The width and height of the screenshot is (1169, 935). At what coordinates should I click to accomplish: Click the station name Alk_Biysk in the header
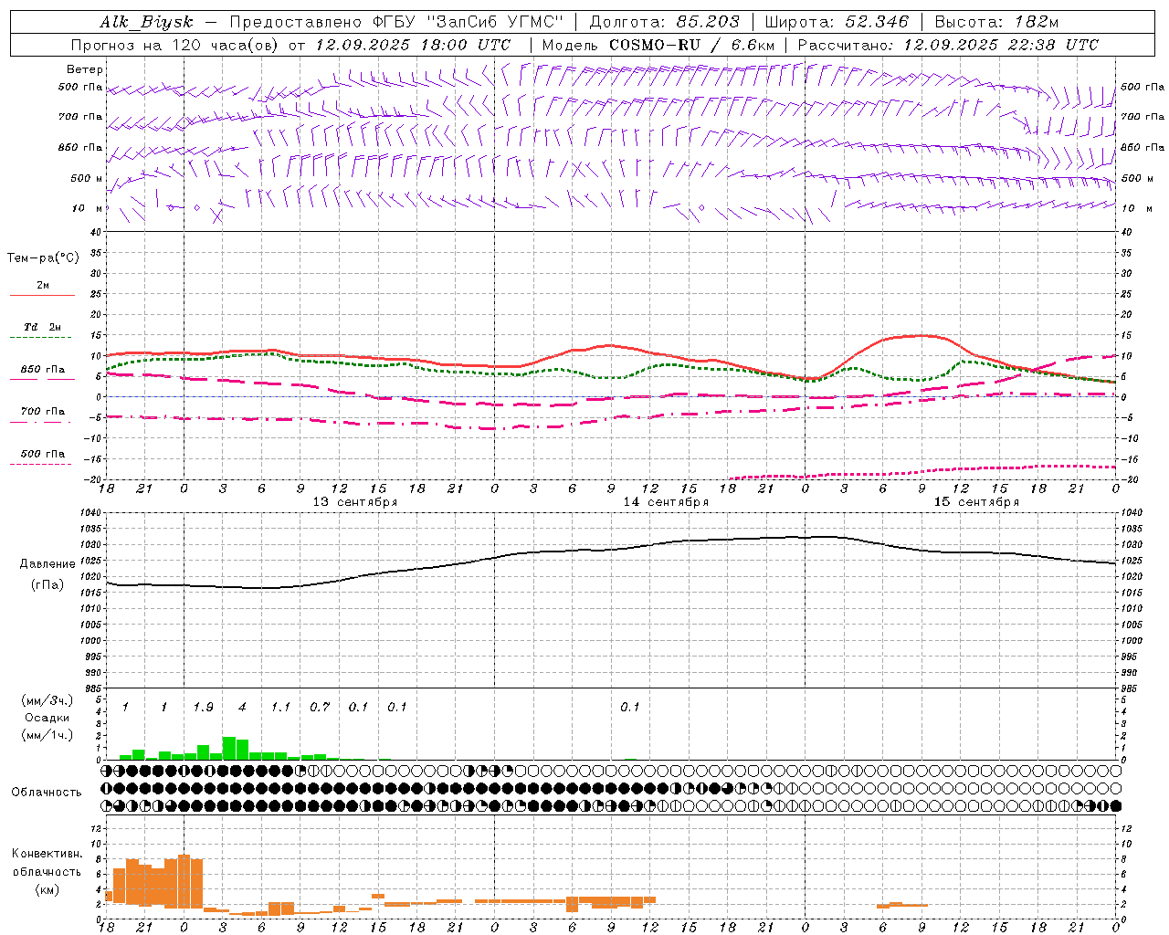[146, 22]
